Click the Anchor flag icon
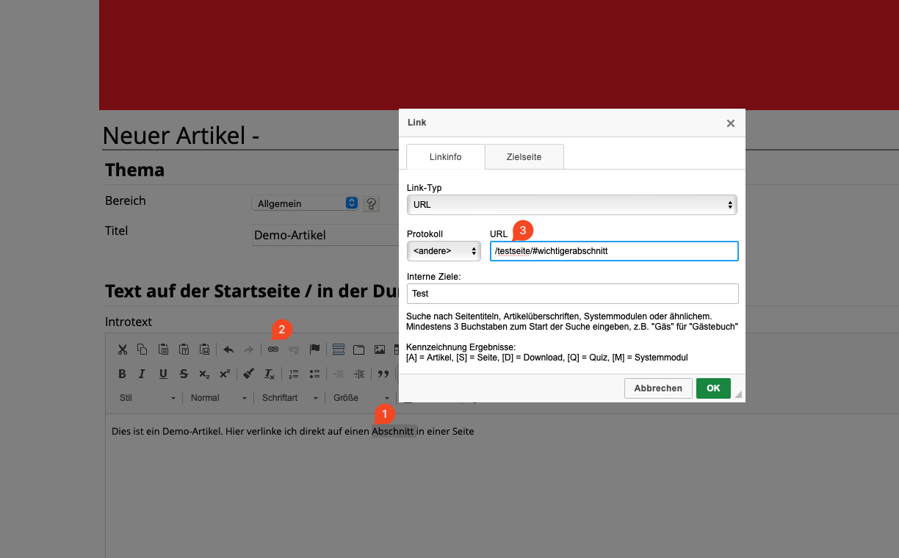Image resolution: width=899 pixels, height=558 pixels. coord(314,349)
